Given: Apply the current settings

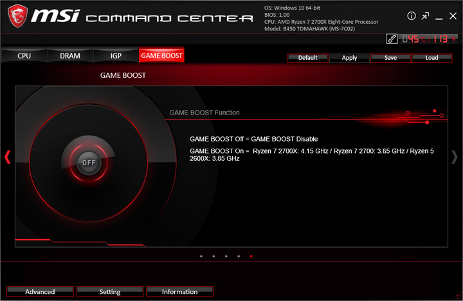Looking at the screenshot, I should pos(349,58).
